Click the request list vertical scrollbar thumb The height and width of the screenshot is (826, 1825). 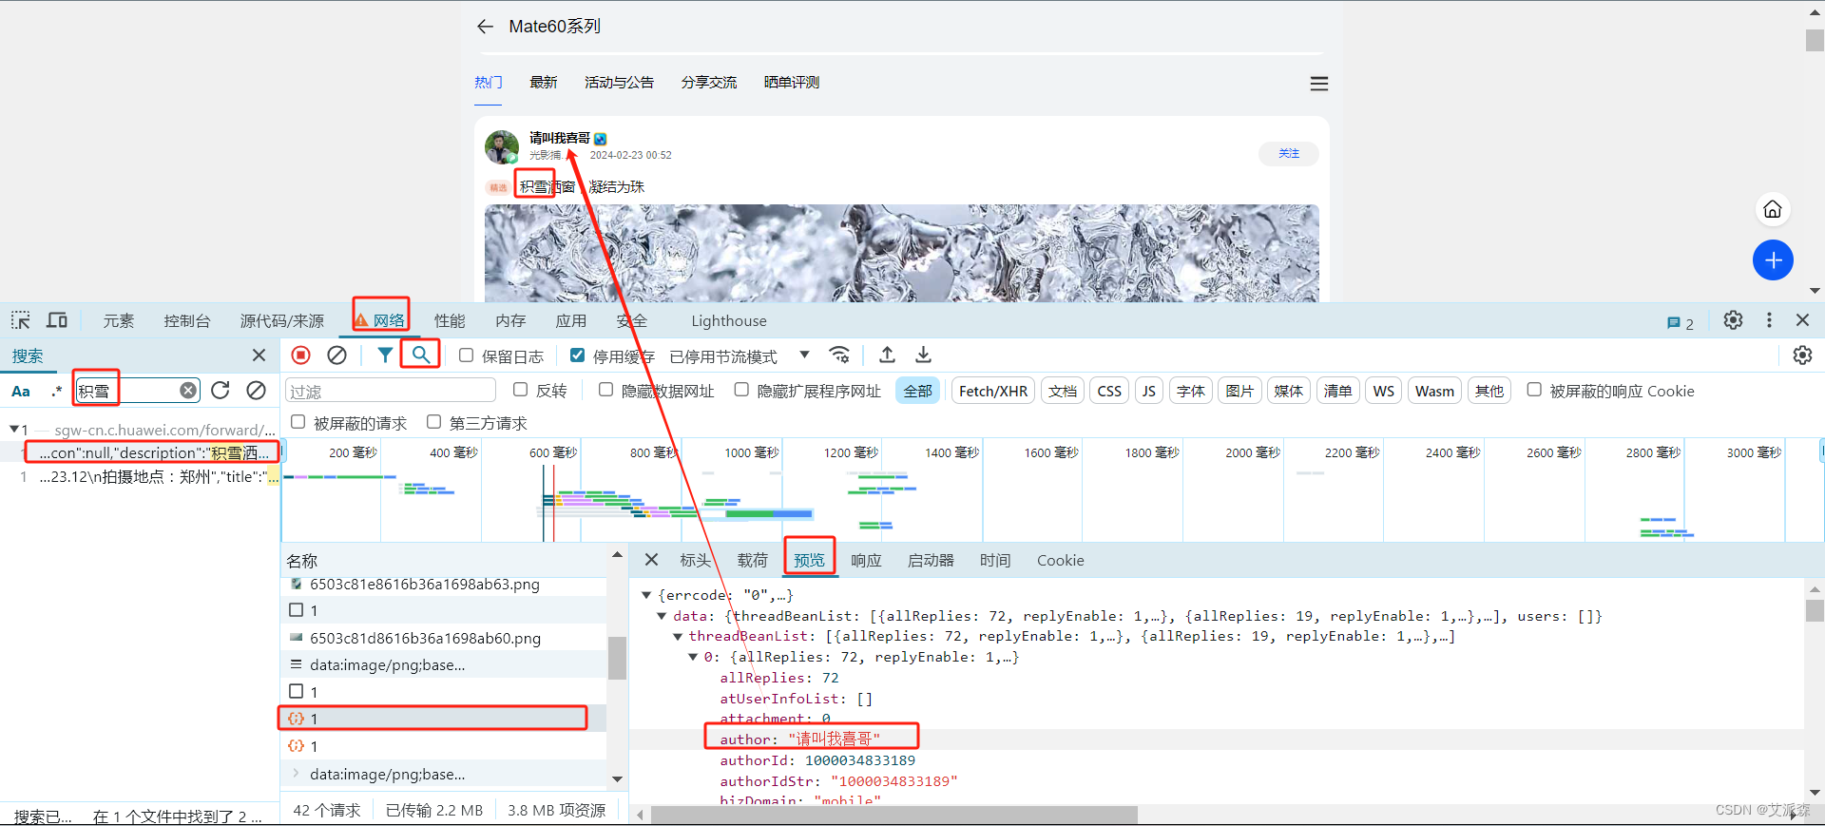click(617, 658)
